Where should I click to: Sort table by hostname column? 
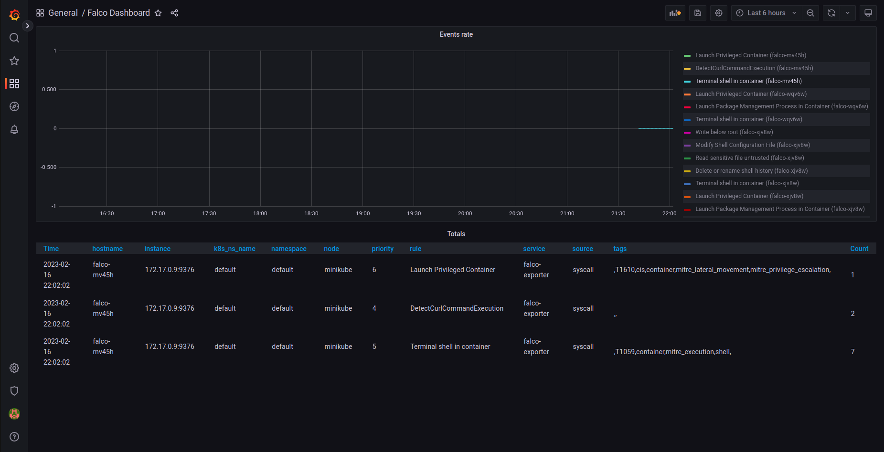coord(107,249)
